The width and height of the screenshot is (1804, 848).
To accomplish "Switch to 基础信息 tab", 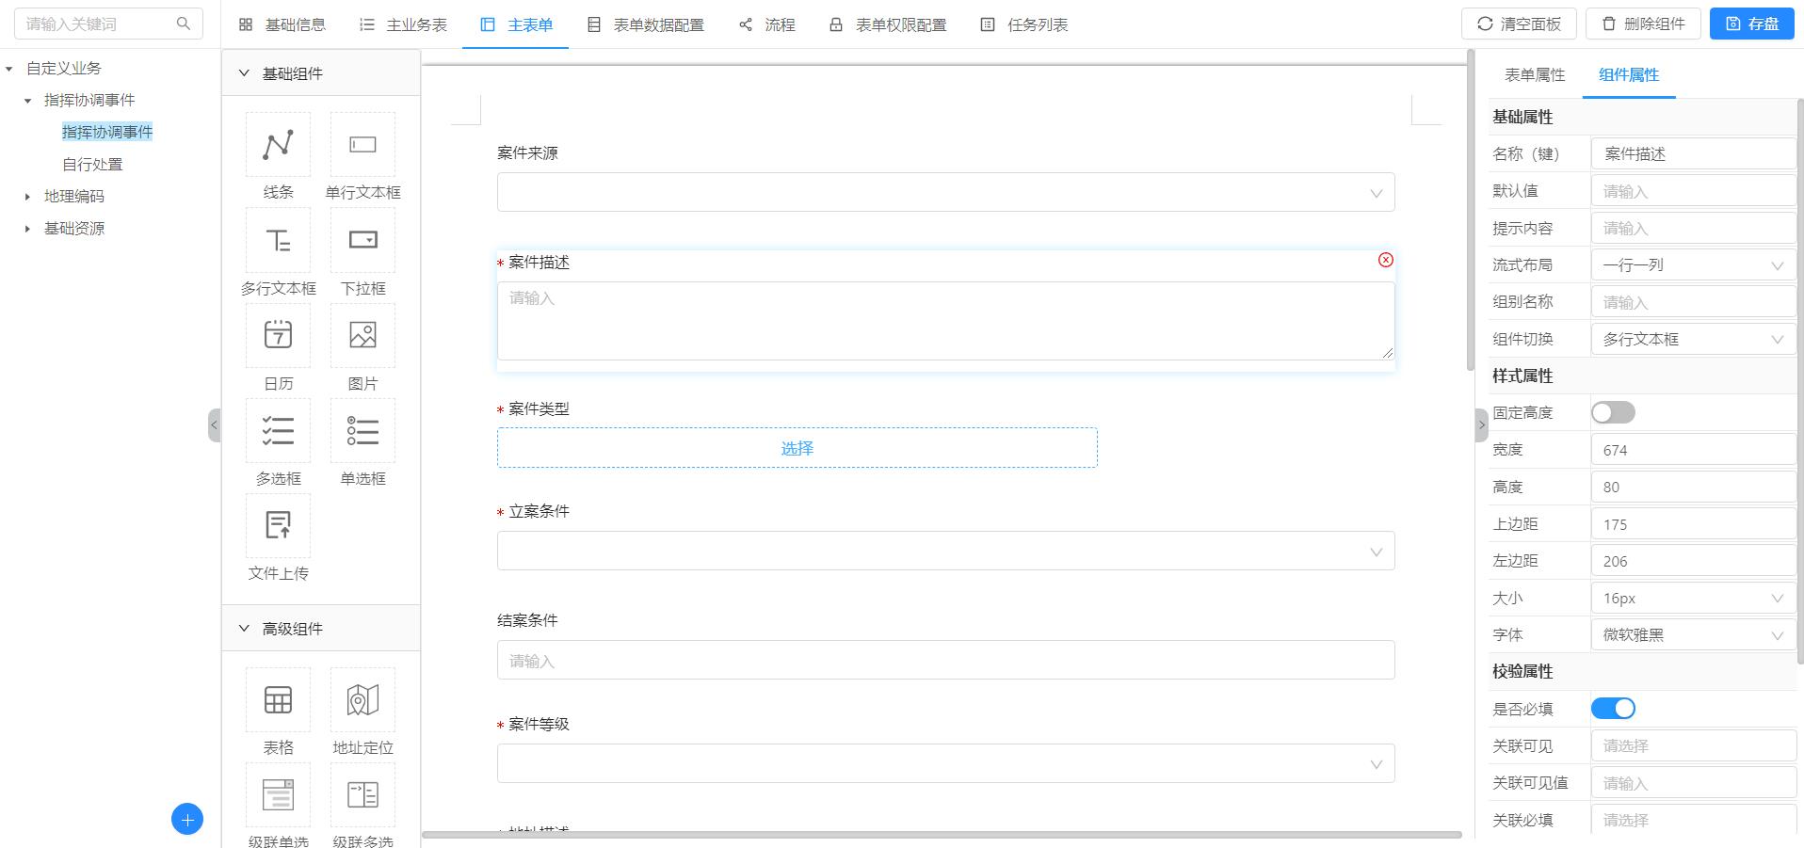I will (x=282, y=24).
